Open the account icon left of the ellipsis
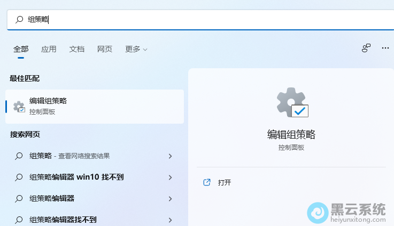The width and height of the screenshot is (394, 226). (366, 49)
